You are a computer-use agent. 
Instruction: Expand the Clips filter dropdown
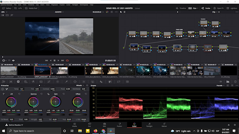[x=198, y=8]
